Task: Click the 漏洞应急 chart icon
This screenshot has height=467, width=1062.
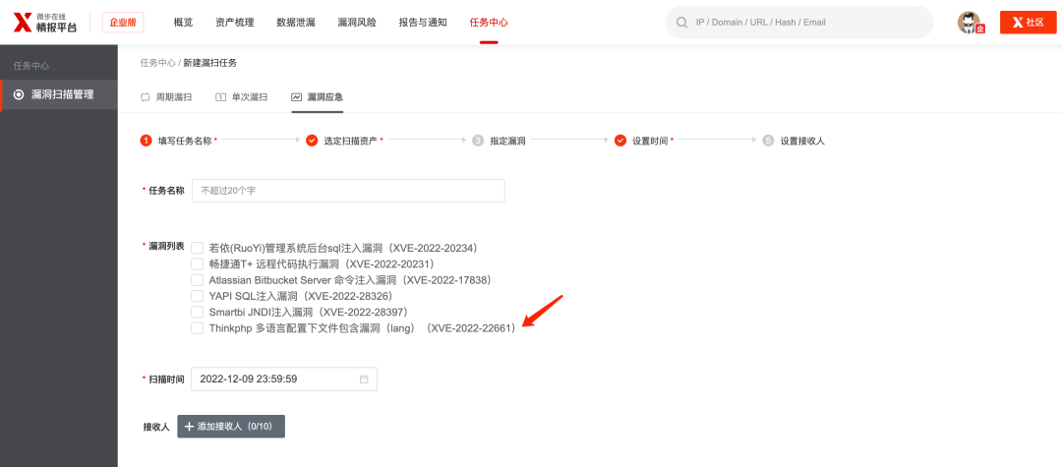Action: point(297,96)
